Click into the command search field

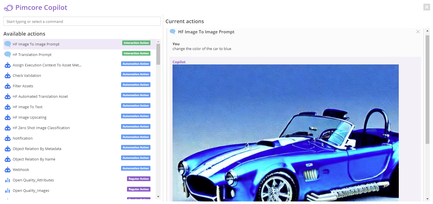coord(82,21)
